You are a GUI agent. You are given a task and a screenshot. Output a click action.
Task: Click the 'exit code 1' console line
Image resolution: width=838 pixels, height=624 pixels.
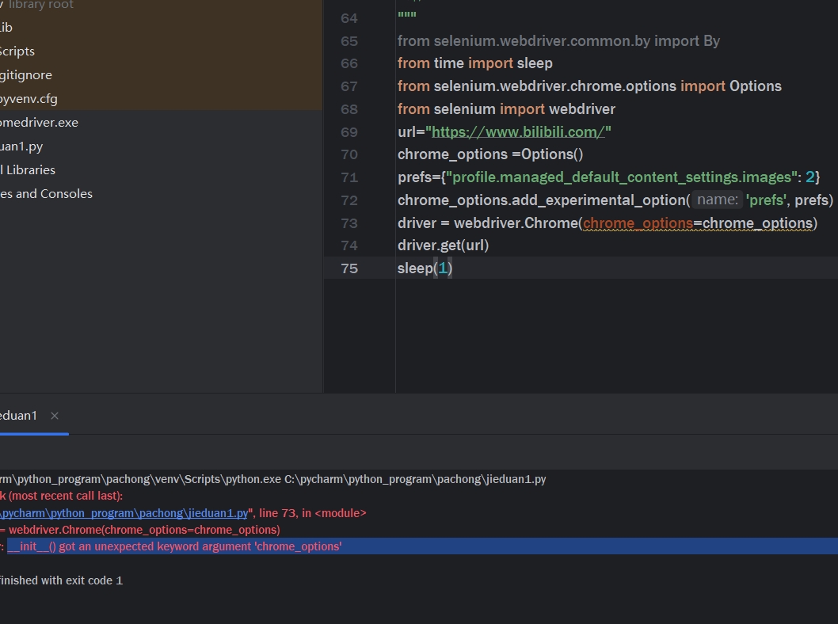tap(61, 580)
